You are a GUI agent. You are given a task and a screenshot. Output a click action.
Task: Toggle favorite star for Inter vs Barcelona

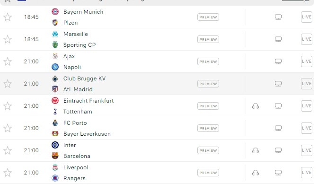[x=8, y=150]
